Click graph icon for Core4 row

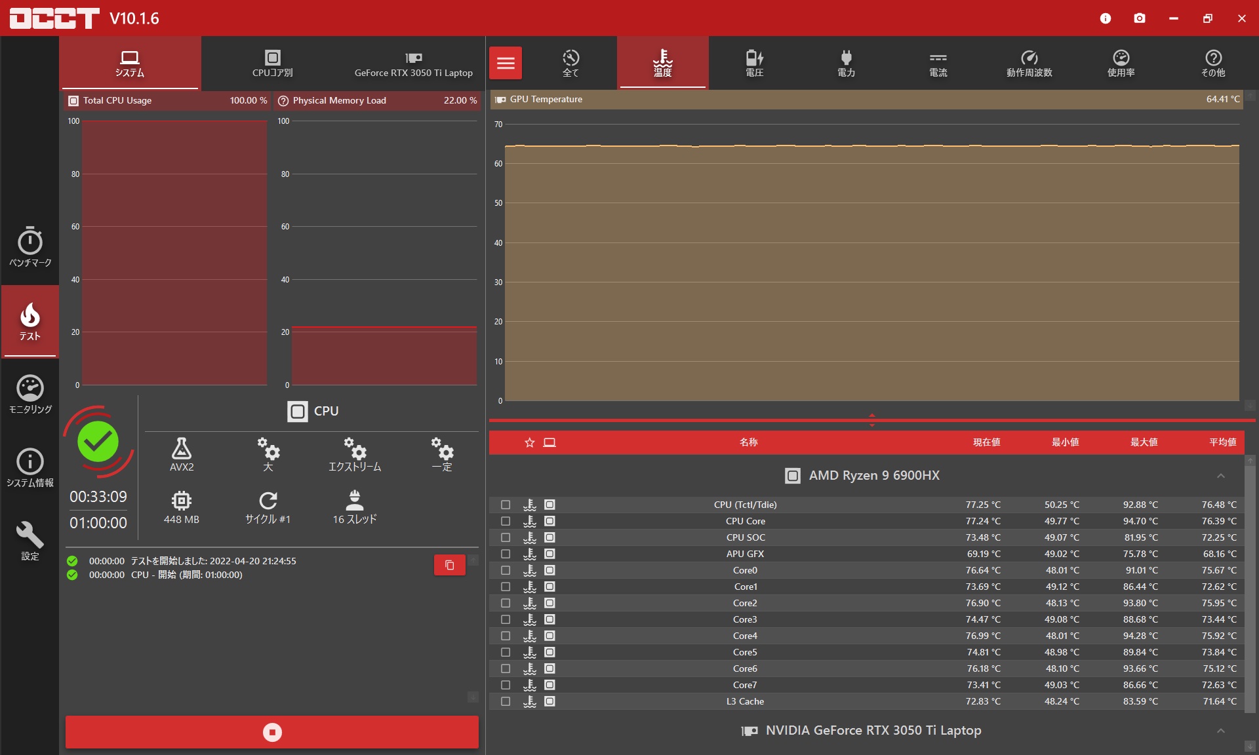click(530, 636)
